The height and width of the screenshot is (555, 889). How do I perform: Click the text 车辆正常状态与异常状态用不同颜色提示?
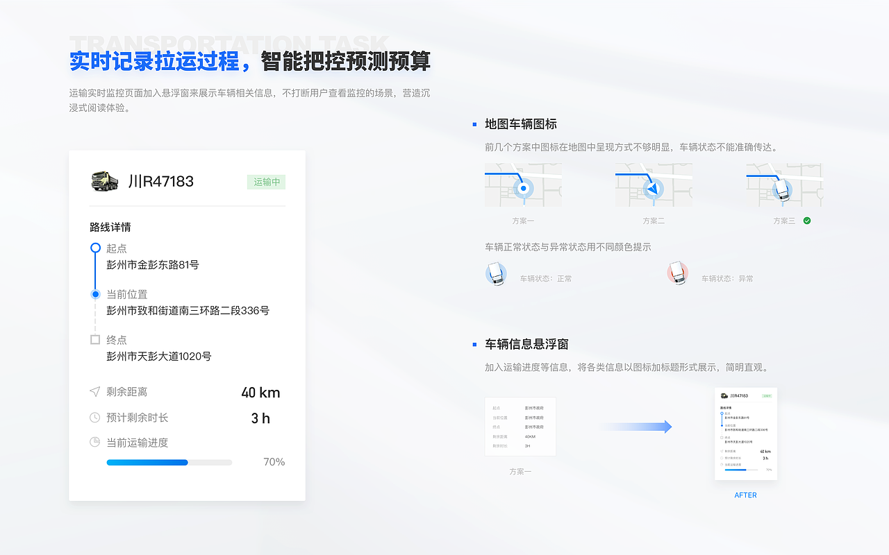pos(568,247)
